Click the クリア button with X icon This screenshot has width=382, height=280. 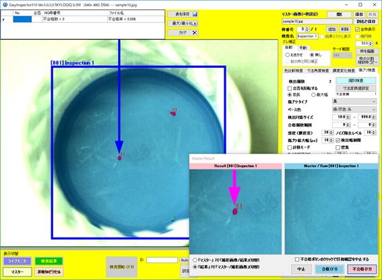point(183,32)
